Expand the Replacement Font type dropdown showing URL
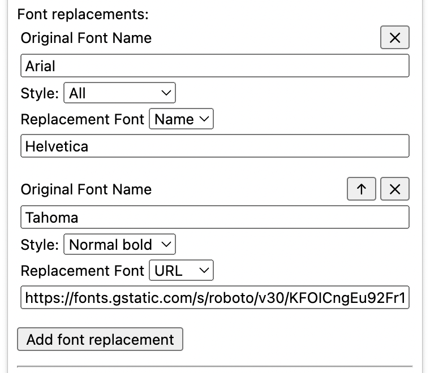 pos(181,271)
